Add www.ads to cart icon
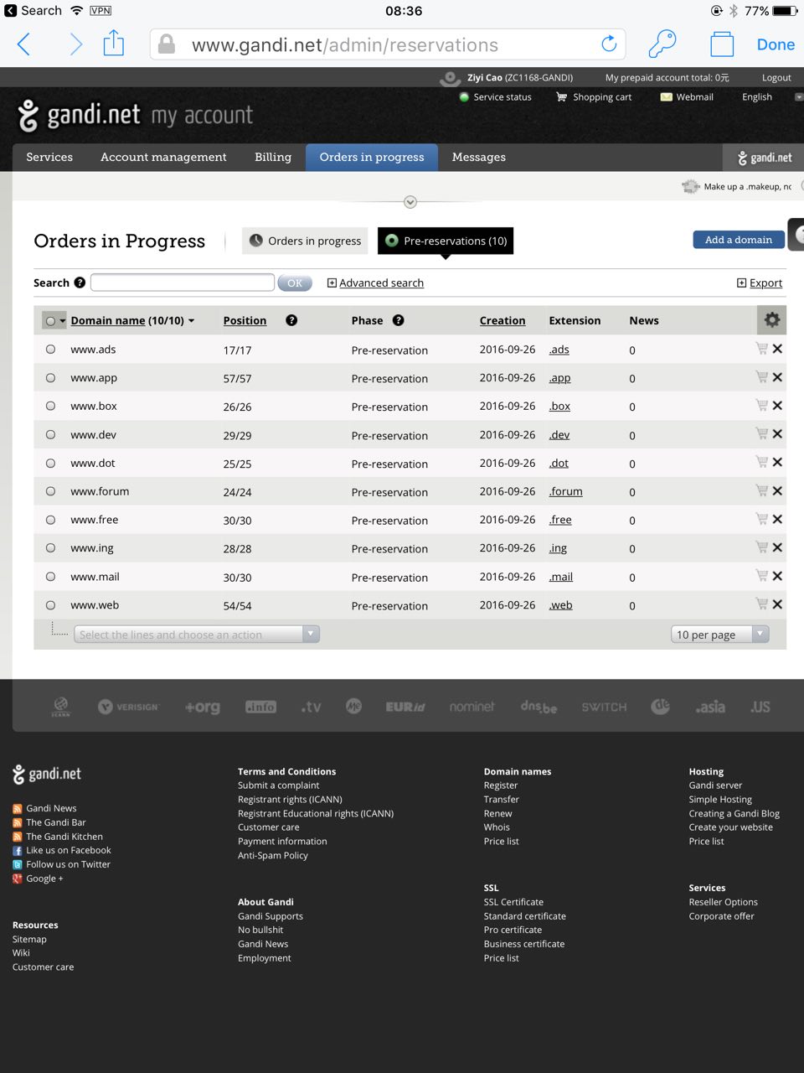804x1073 pixels. click(x=761, y=348)
